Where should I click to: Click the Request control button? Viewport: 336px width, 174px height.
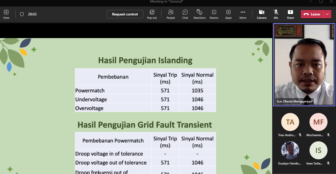pyautogui.click(x=125, y=14)
